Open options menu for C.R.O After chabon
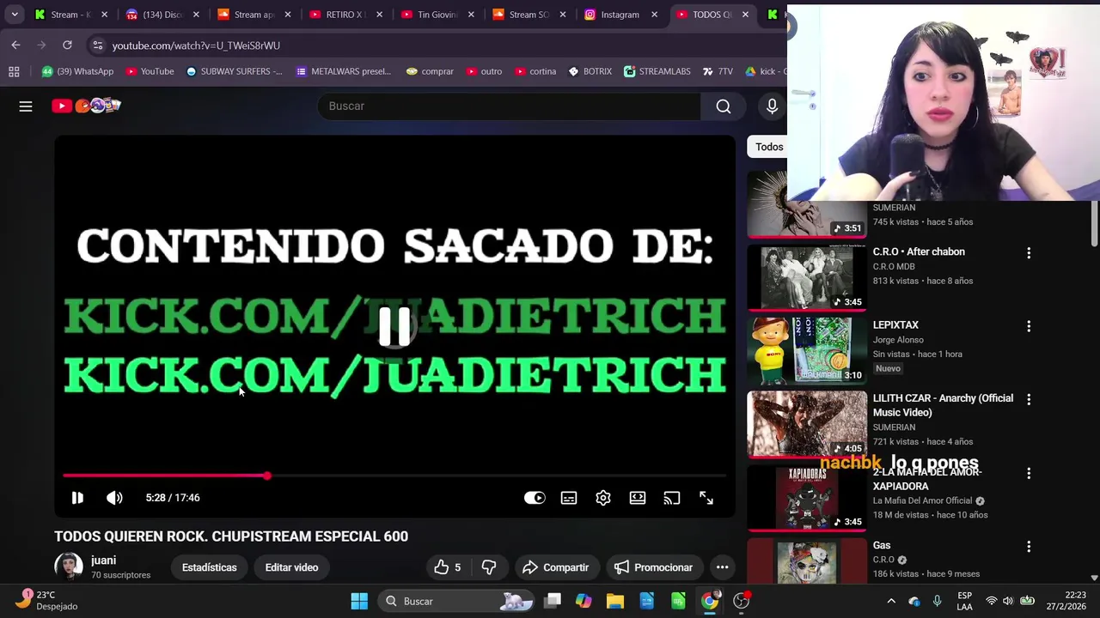 [1029, 253]
